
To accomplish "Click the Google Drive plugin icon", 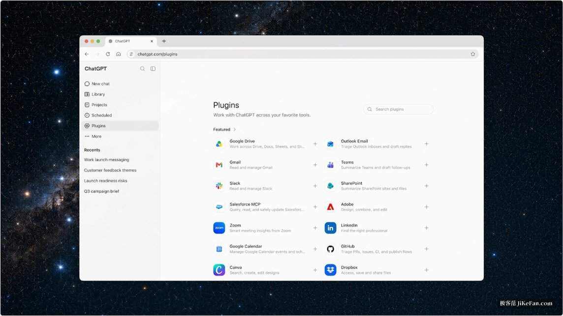I will click(219, 144).
